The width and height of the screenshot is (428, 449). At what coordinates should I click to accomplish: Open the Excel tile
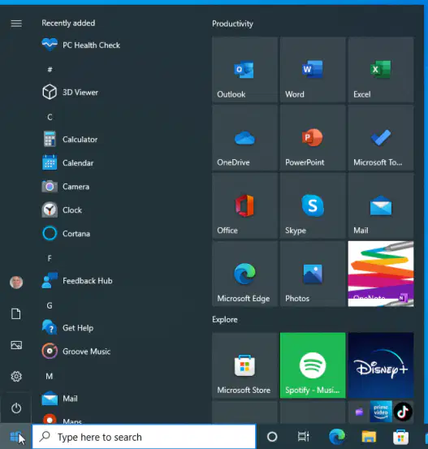point(381,70)
